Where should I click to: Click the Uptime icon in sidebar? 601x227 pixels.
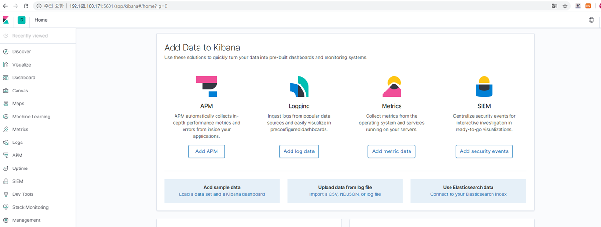[x=6, y=168]
